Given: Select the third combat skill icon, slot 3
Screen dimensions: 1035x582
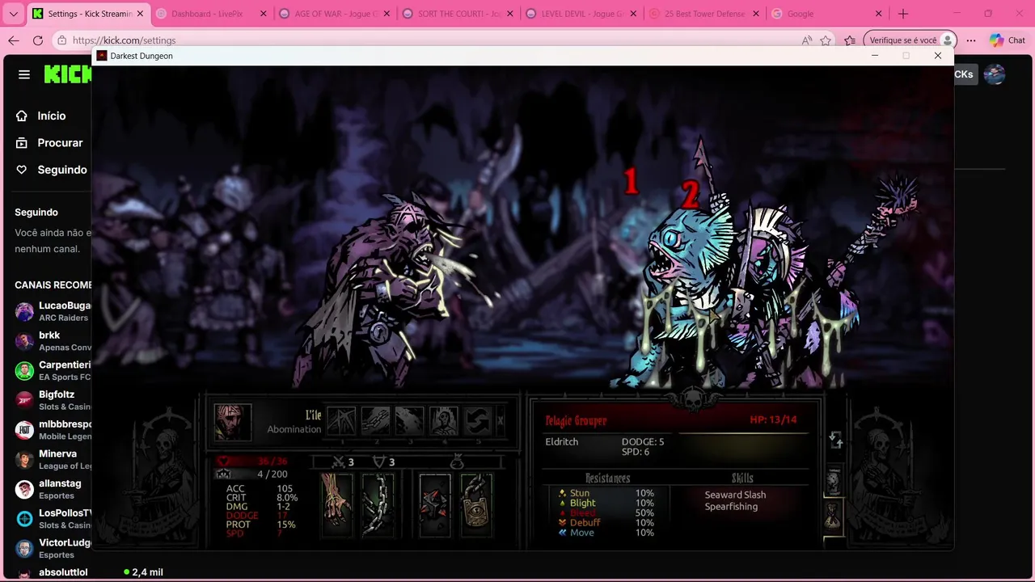Looking at the screenshot, I should pos(409,421).
